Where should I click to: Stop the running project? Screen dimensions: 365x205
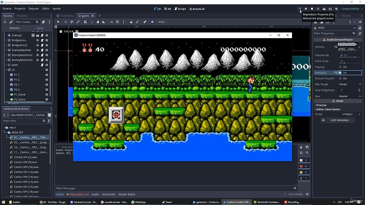tap(312, 9)
